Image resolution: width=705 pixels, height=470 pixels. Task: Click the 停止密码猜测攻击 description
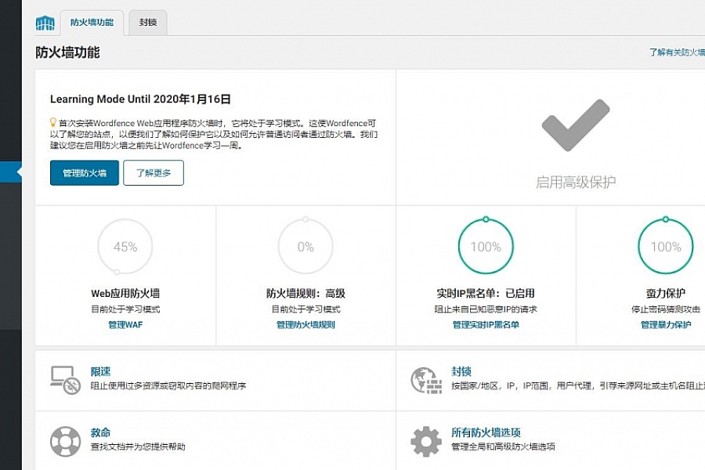pyautogui.click(x=666, y=309)
